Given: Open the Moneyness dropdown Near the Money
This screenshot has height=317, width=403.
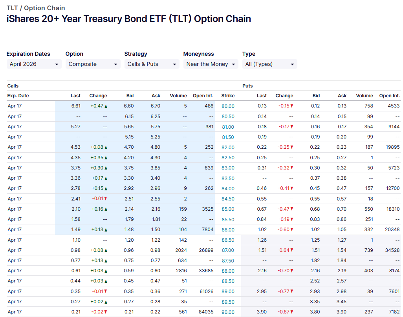Looking at the screenshot, I should pos(211,64).
